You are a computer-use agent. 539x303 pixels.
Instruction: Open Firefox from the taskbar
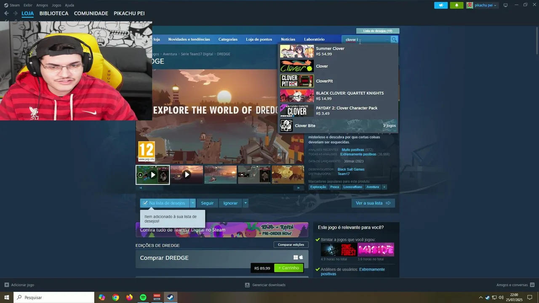coord(129,297)
